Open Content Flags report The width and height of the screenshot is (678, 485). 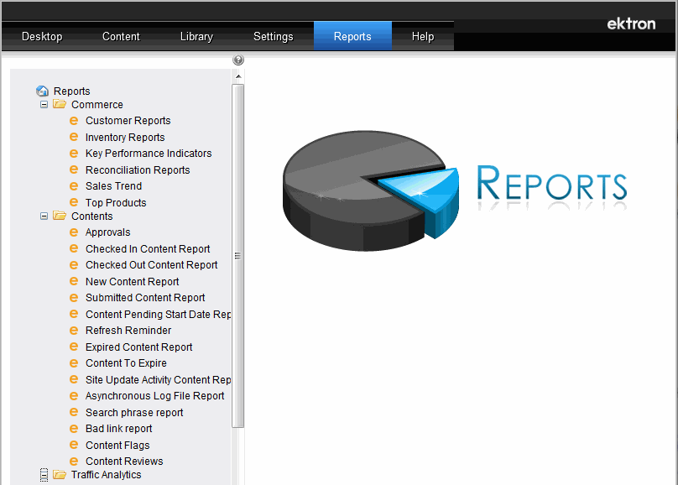coord(117,446)
